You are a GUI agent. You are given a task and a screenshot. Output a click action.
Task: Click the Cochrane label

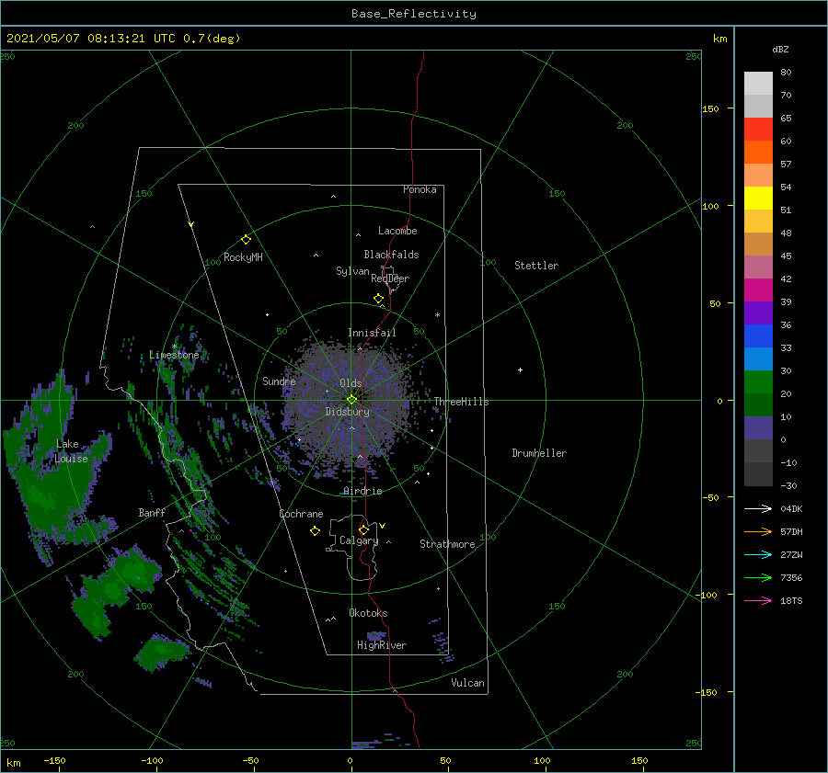(301, 514)
